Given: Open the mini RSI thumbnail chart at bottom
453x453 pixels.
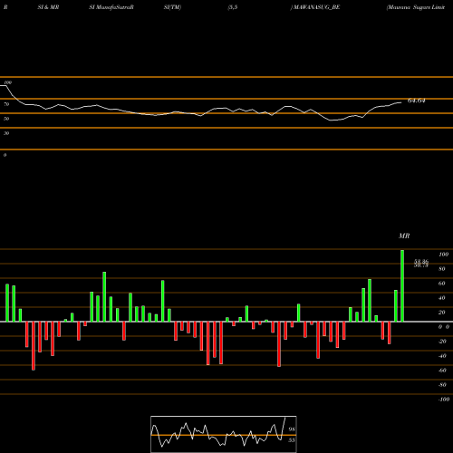Looking at the screenshot, I should [x=224, y=434].
